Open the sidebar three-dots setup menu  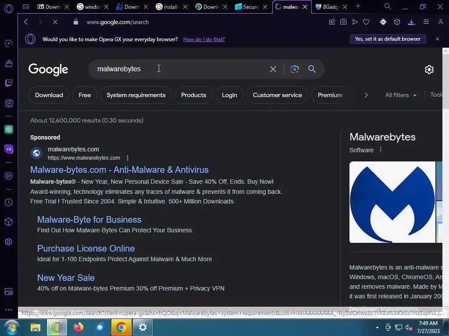pyautogui.click(x=9, y=310)
